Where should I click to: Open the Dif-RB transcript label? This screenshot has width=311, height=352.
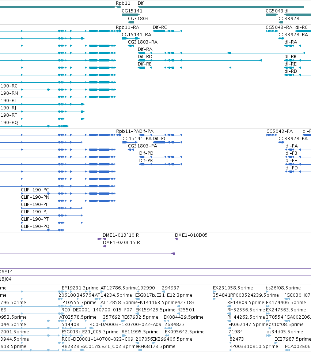click(x=145, y=64)
